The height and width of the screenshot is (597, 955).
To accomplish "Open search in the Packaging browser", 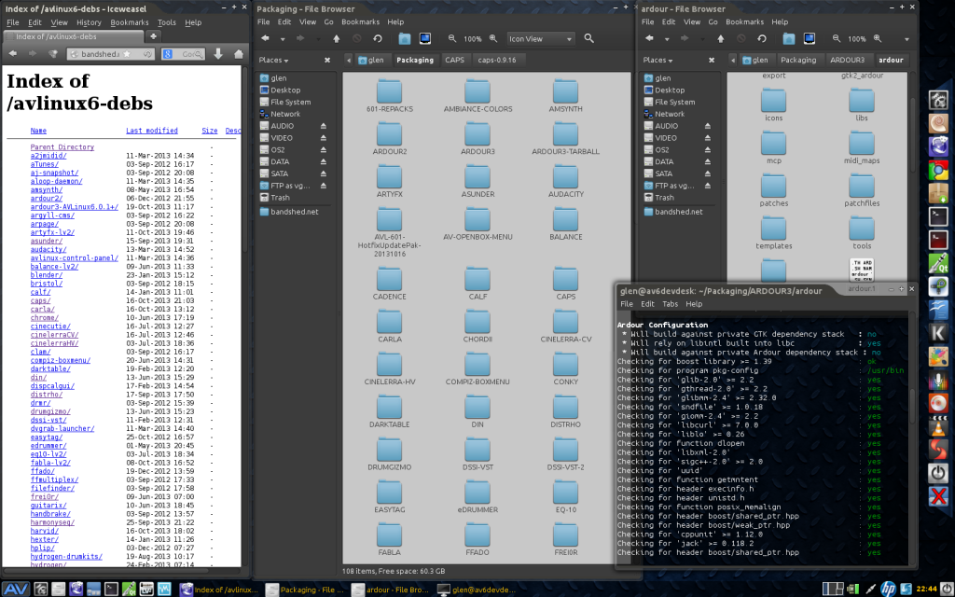I will click(589, 38).
